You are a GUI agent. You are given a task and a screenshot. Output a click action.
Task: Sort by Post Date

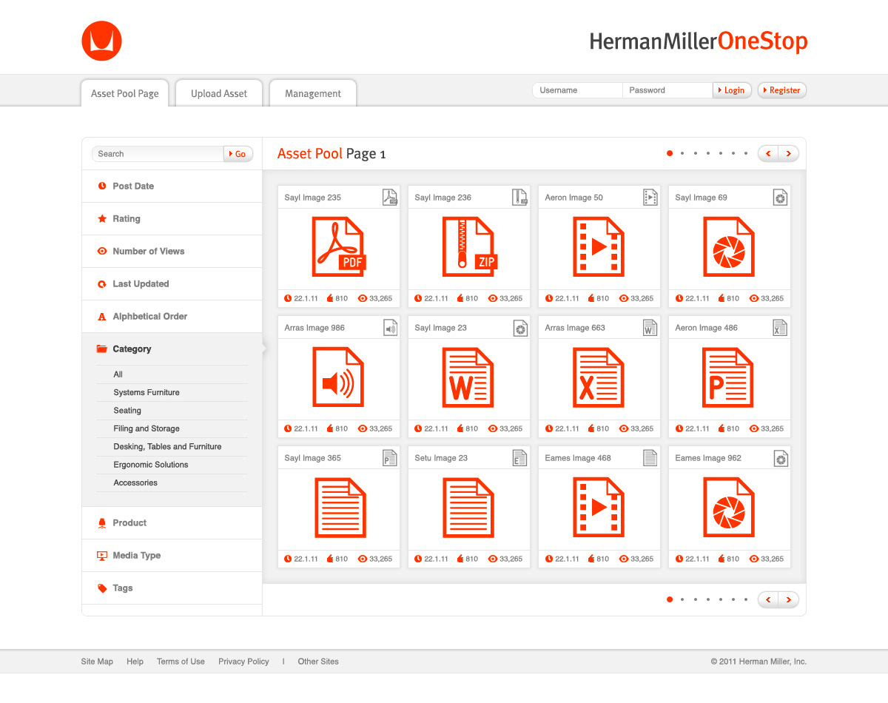tap(172, 186)
